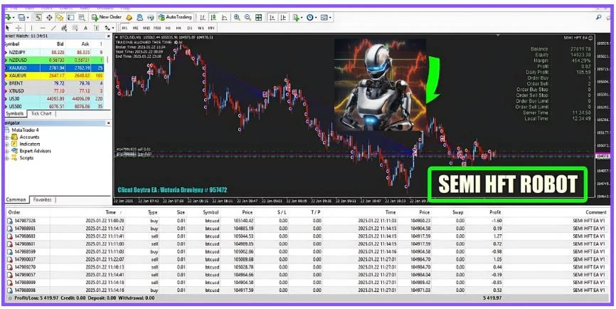Sort history by Order column header
The width and height of the screenshot is (616, 309).
click(x=14, y=212)
